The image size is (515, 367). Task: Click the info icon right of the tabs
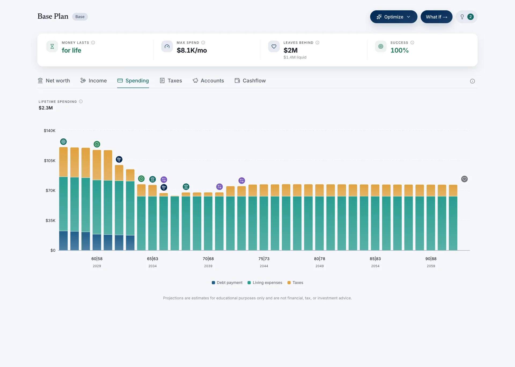tap(472, 81)
